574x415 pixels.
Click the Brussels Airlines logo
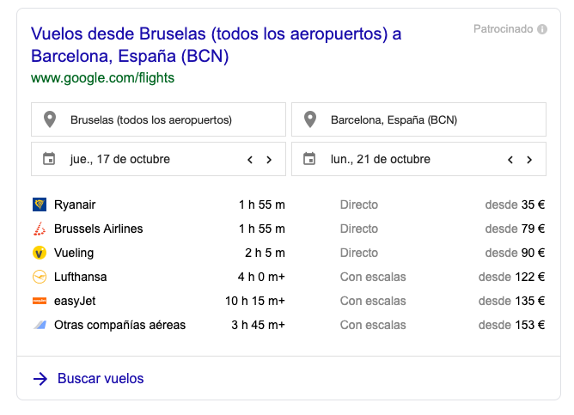[x=40, y=229]
